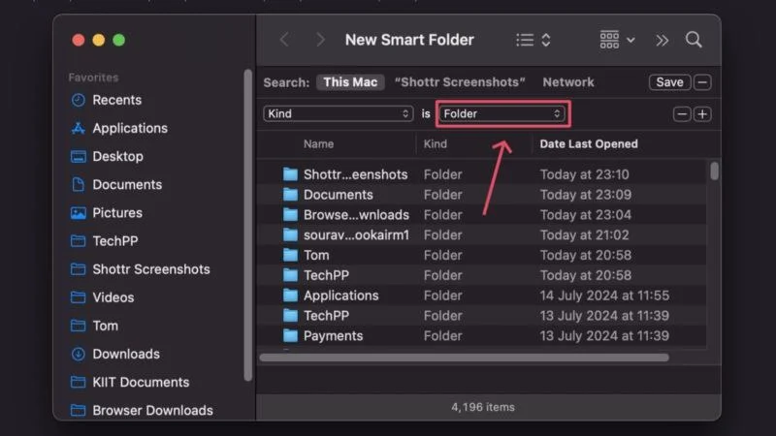This screenshot has width=776, height=436.
Task: Switch scope to "Shottr Screenshots"
Action: [460, 82]
